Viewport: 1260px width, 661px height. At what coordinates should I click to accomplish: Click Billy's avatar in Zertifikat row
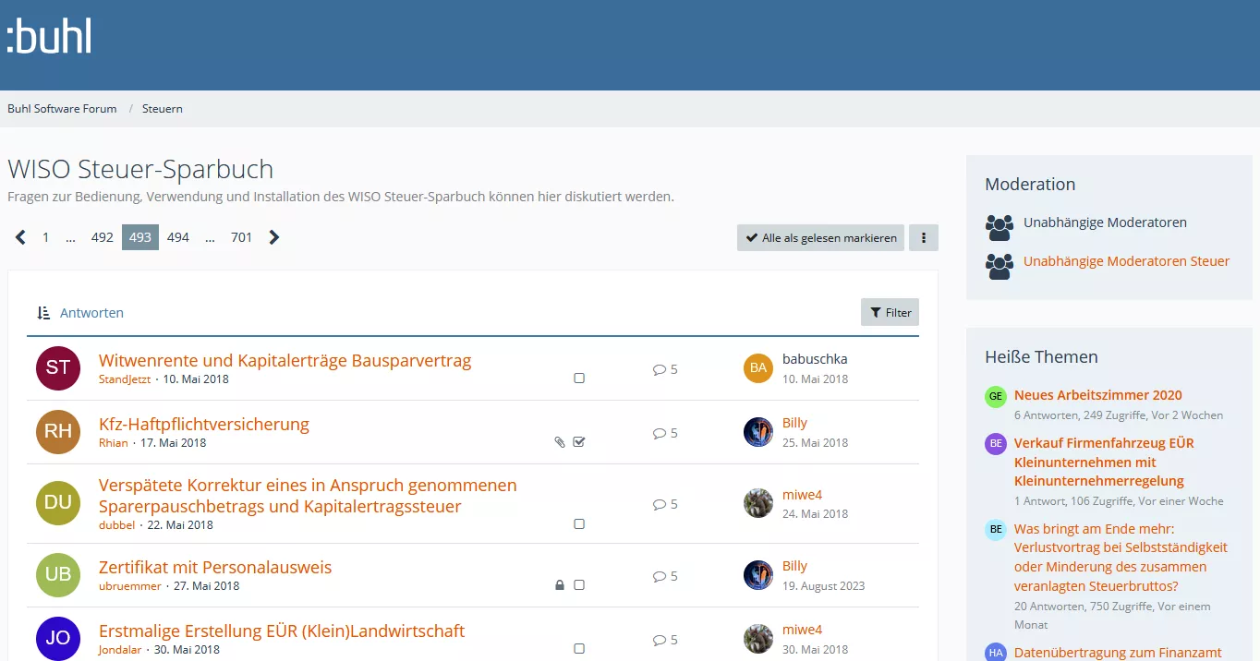click(x=758, y=575)
